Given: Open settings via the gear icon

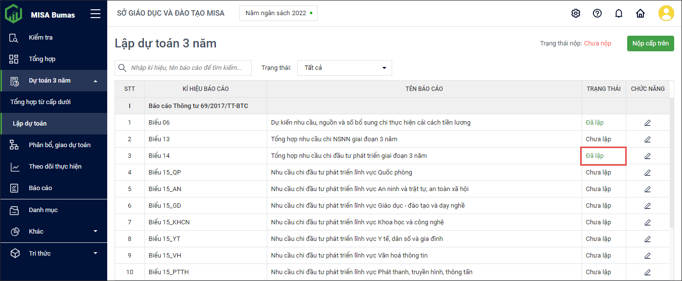Looking at the screenshot, I should tap(576, 13).
